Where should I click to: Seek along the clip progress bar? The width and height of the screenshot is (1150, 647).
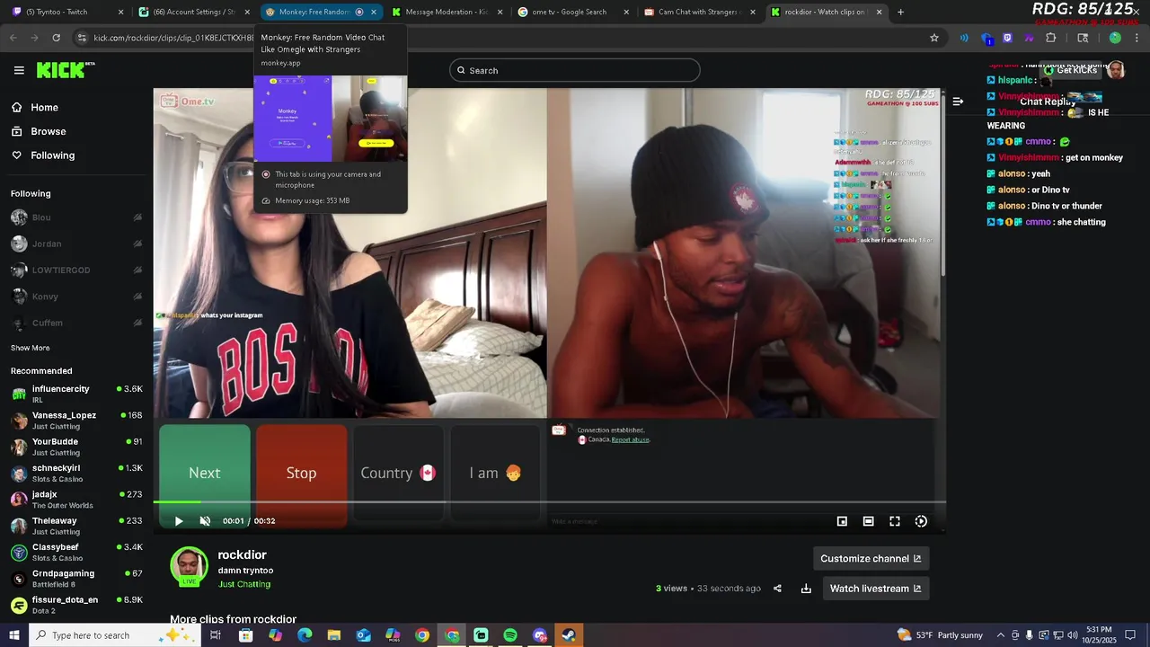coord(549,502)
